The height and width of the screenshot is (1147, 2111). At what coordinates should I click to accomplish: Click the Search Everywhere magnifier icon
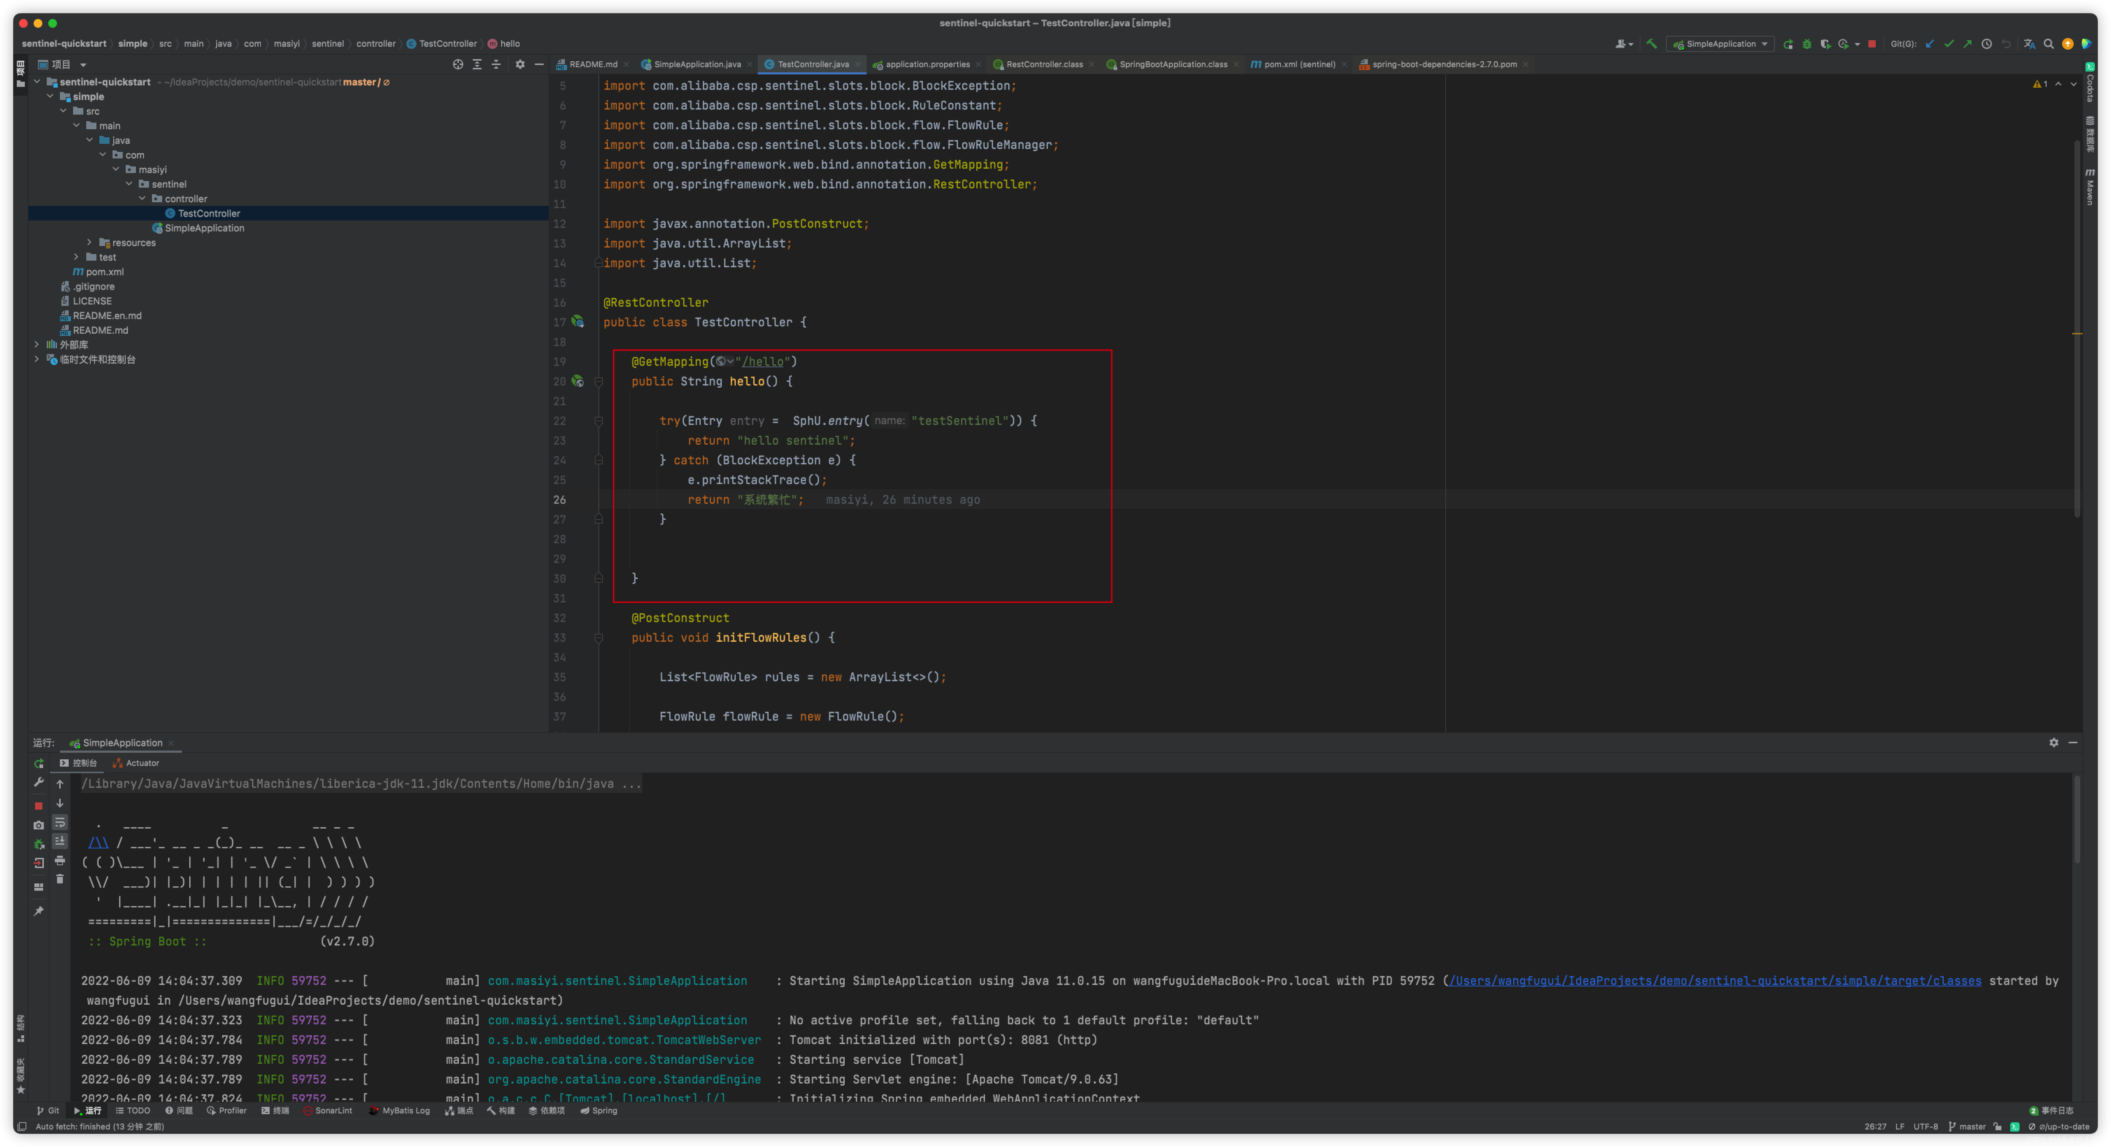2049,44
